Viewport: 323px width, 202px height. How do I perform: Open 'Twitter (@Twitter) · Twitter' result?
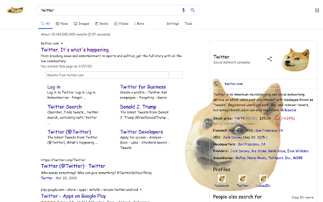click(x=73, y=166)
